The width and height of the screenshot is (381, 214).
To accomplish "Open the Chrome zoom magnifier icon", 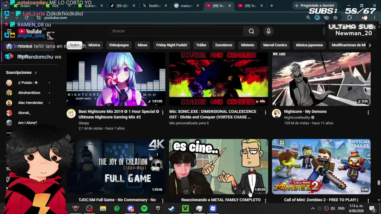I will [x=308, y=18].
